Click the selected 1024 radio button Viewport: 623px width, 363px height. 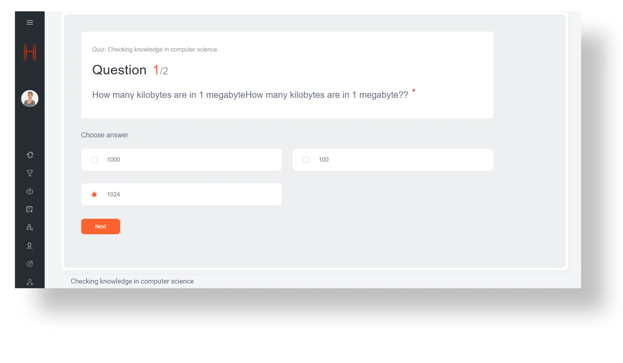pos(94,194)
